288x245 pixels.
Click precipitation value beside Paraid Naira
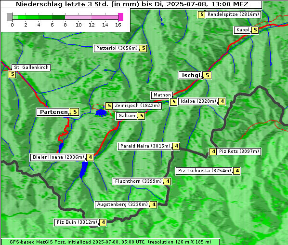click(x=176, y=147)
